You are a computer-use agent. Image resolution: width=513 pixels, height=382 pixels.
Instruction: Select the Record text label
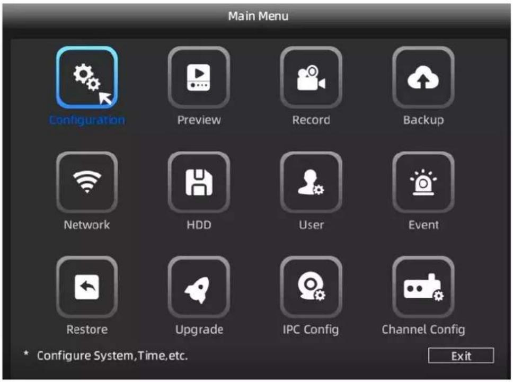pos(311,120)
